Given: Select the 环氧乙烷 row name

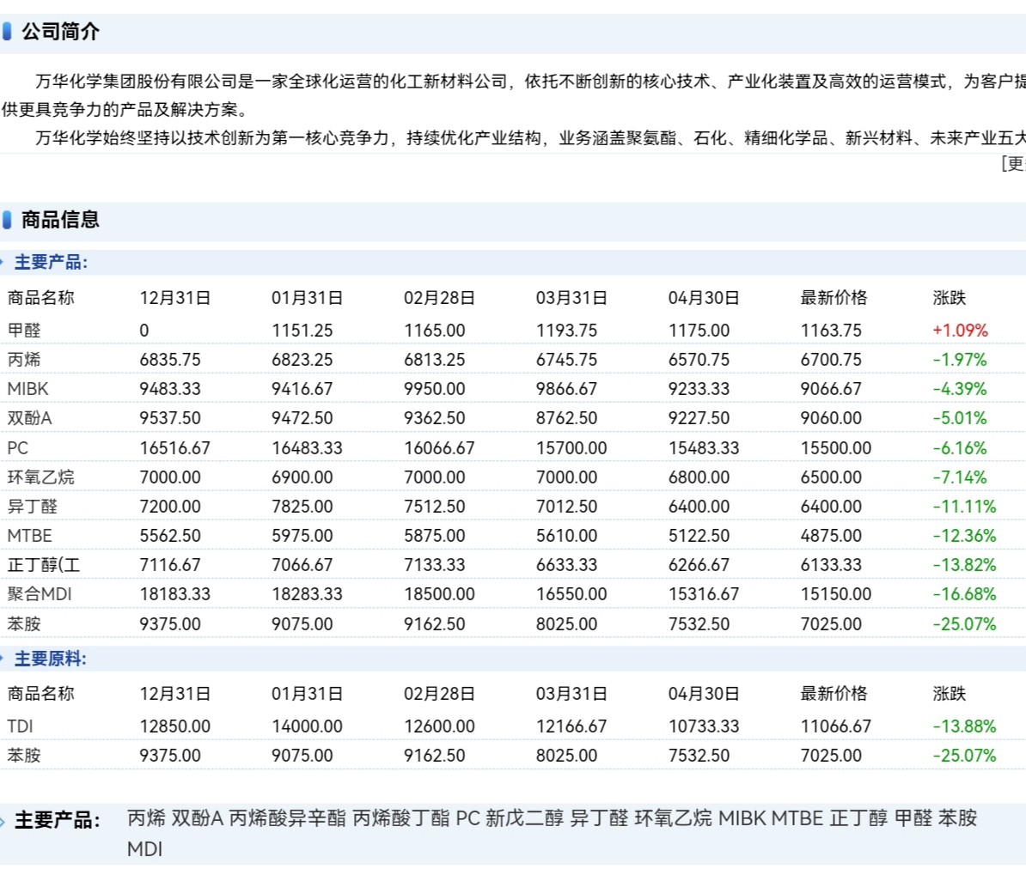Looking at the screenshot, I should (x=40, y=478).
